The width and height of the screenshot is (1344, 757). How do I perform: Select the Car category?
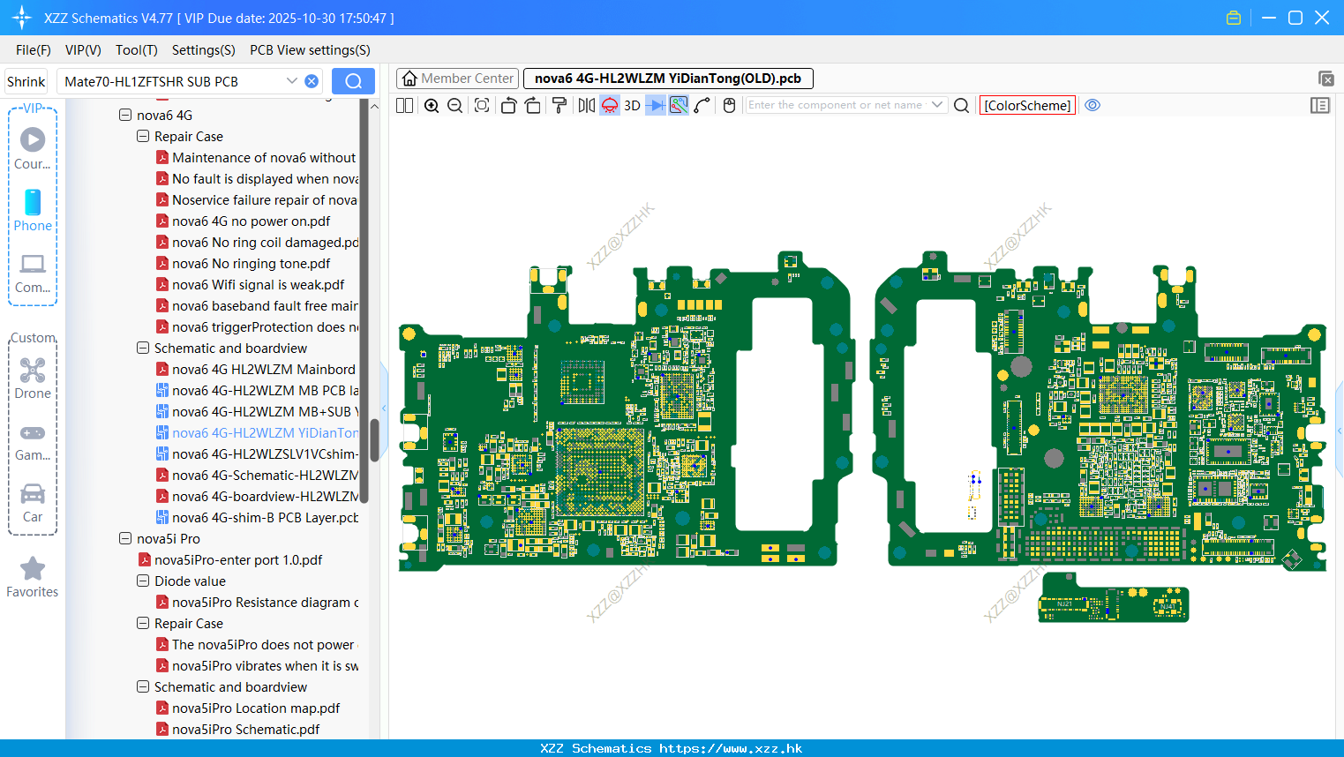[x=33, y=503]
